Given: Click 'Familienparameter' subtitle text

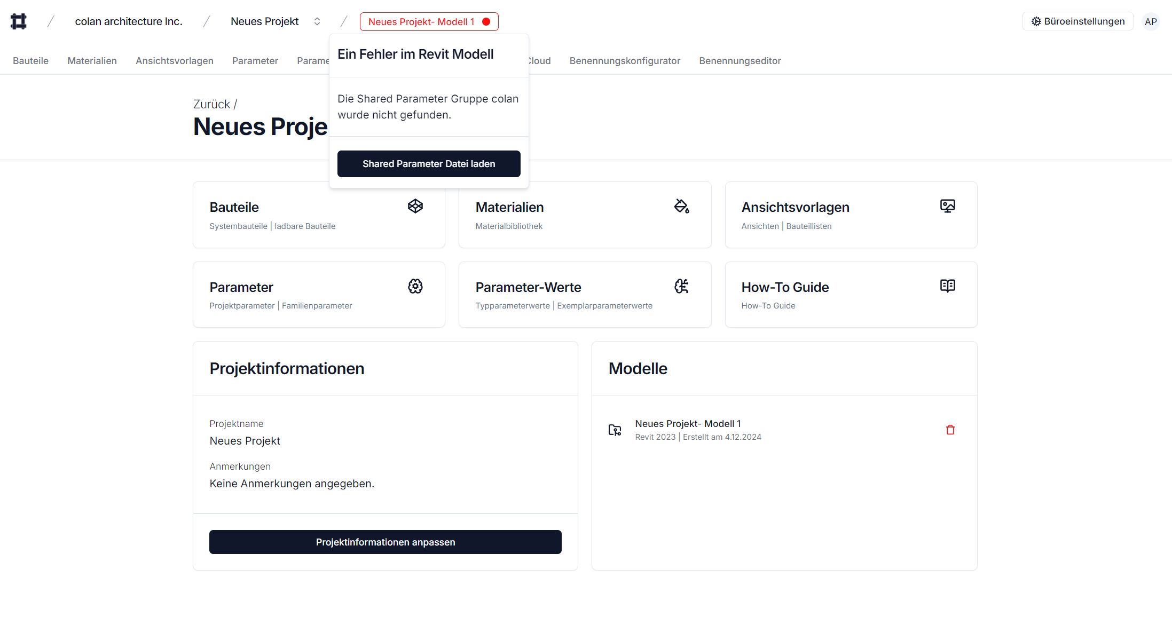Looking at the screenshot, I should coord(317,306).
